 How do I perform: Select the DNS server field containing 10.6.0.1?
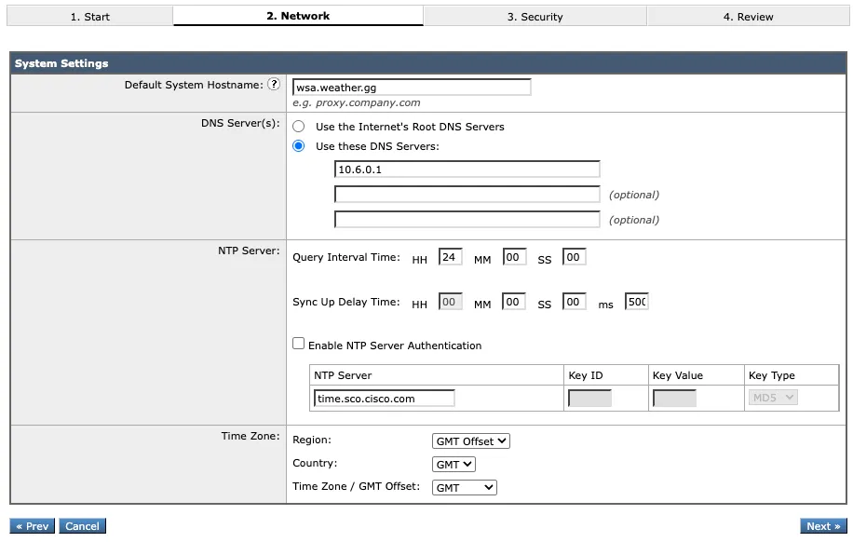tap(467, 169)
